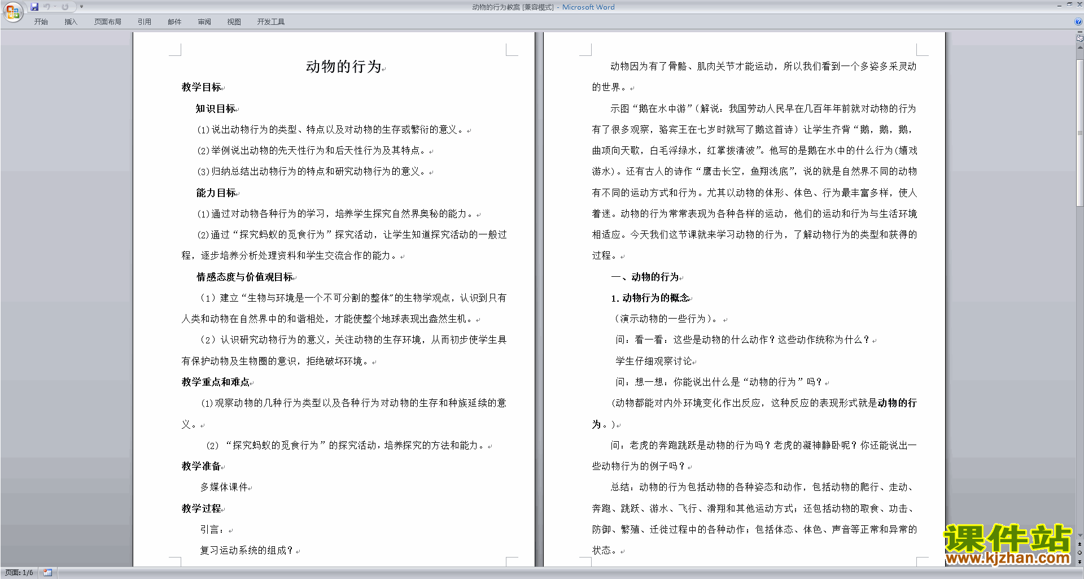The image size is (1084, 579).
Task: Open the 视图 ribbon tab
Action: point(234,22)
